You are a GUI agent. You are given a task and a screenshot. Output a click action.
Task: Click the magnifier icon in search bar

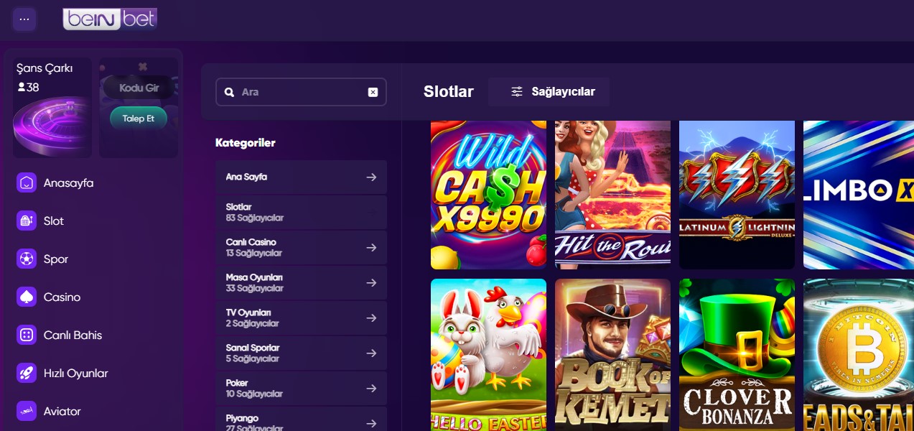coord(229,92)
